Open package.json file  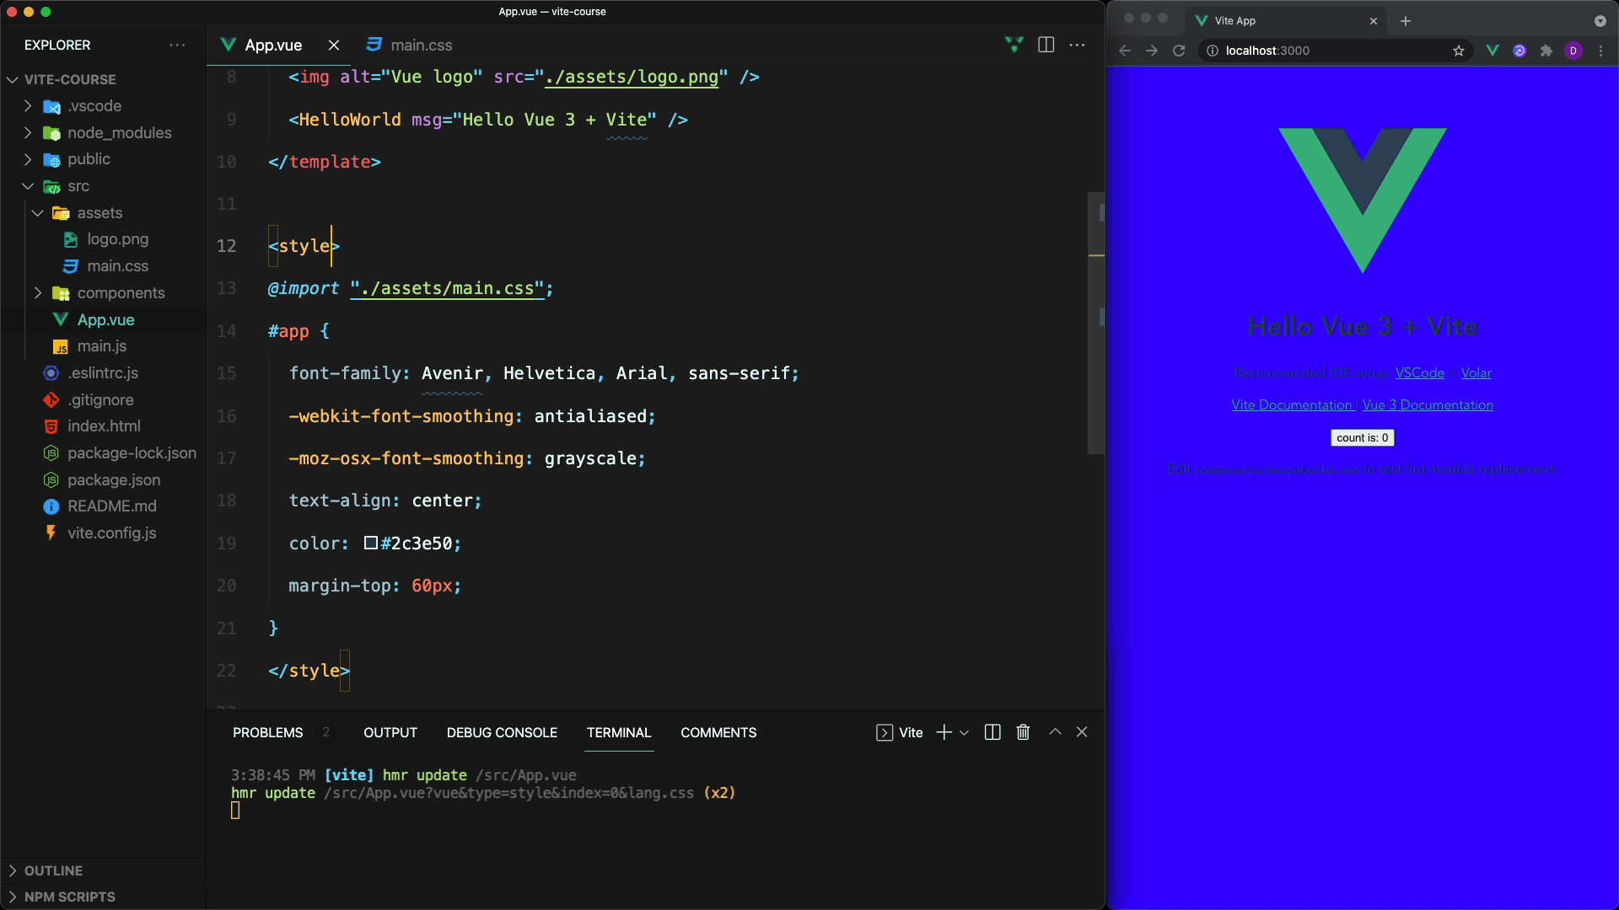coord(114,480)
